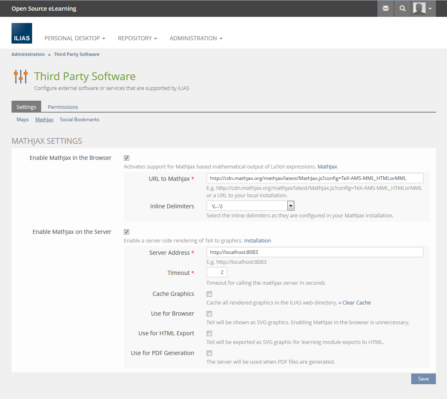Click the search magnifier icon

(x=403, y=8)
